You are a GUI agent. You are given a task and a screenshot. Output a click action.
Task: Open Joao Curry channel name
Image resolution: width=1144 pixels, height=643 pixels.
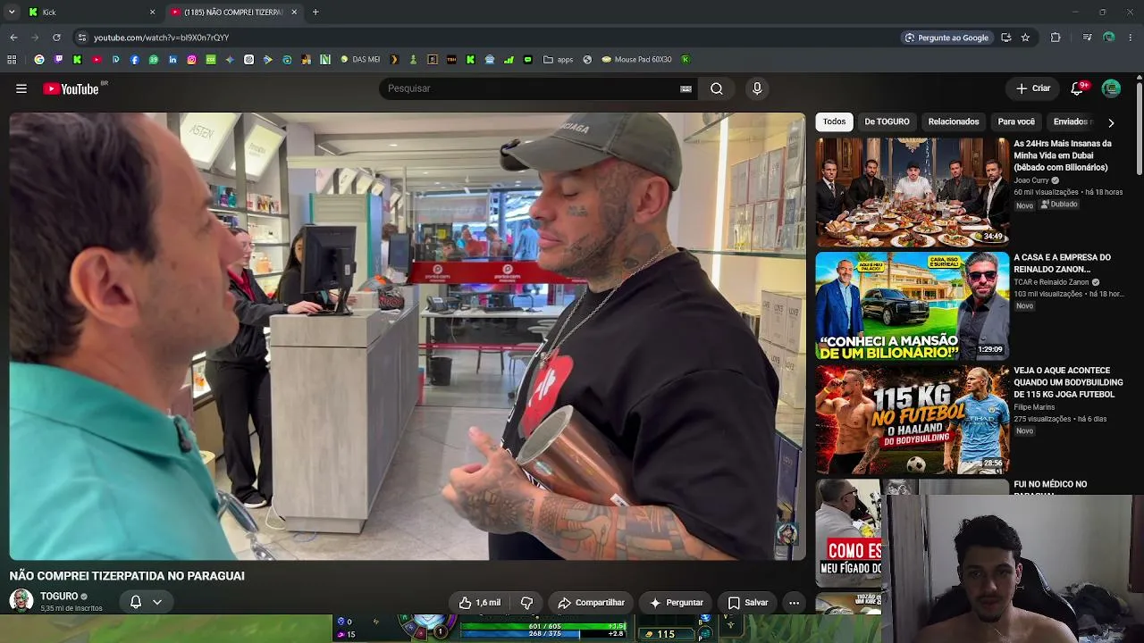[1031, 180]
